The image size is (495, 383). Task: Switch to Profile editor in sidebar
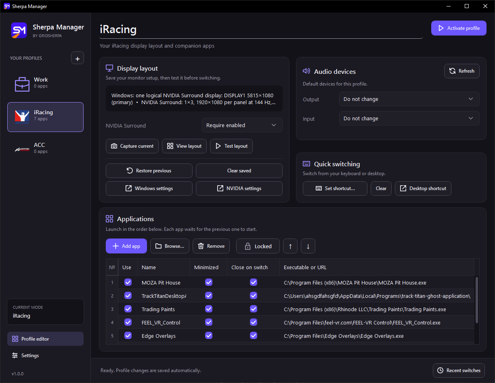point(45,339)
